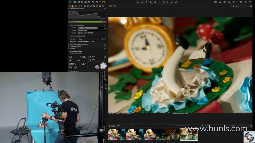Expand the Camera Settings panel
The image size is (255, 143).
pos(69,47)
